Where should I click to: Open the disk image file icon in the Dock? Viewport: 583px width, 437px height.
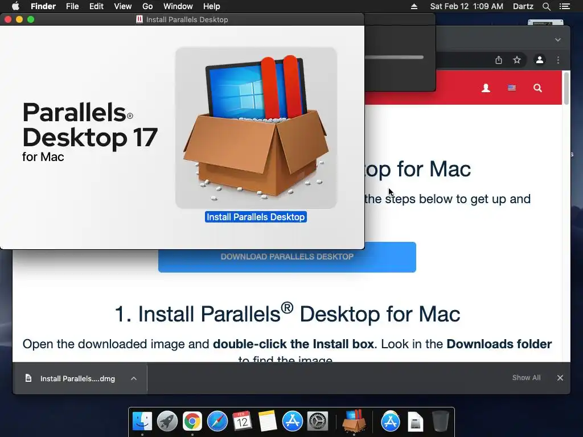pyautogui.click(x=415, y=422)
